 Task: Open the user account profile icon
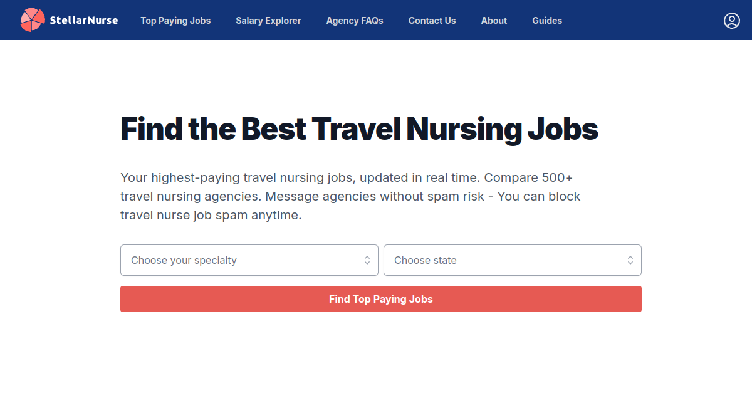pyautogui.click(x=731, y=21)
